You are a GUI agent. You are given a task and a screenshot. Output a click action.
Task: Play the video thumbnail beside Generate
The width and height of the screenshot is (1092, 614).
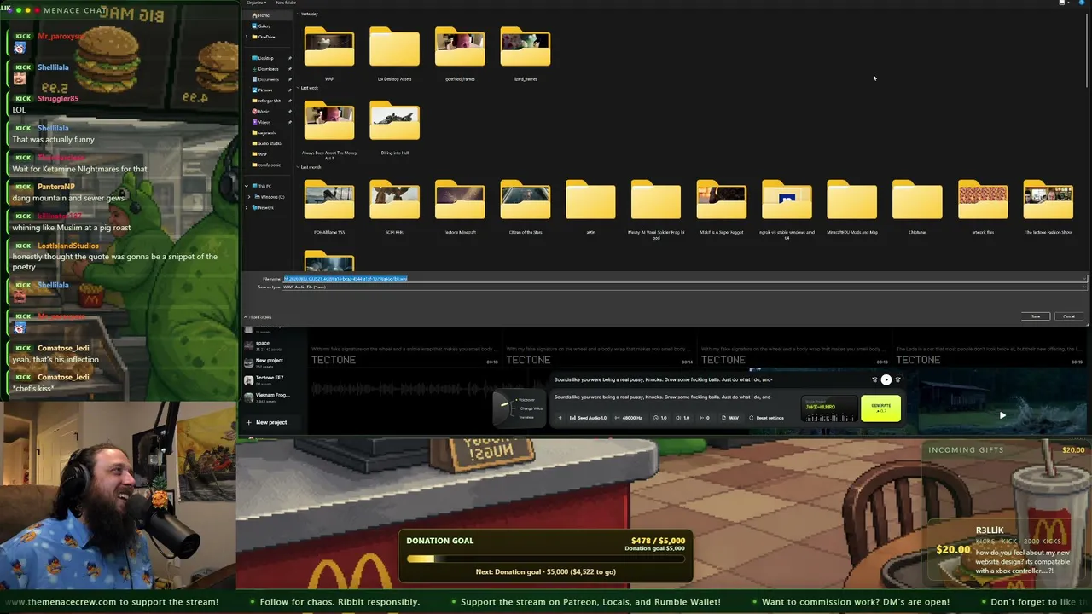(1002, 415)
